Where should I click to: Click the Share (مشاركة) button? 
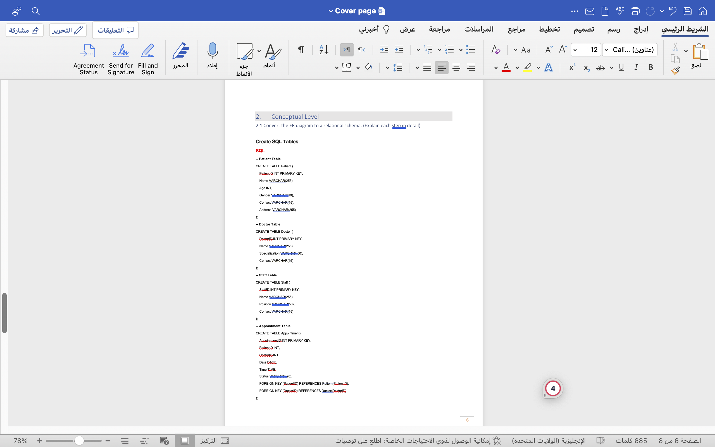pyautogui.click(x=24, y=30)
